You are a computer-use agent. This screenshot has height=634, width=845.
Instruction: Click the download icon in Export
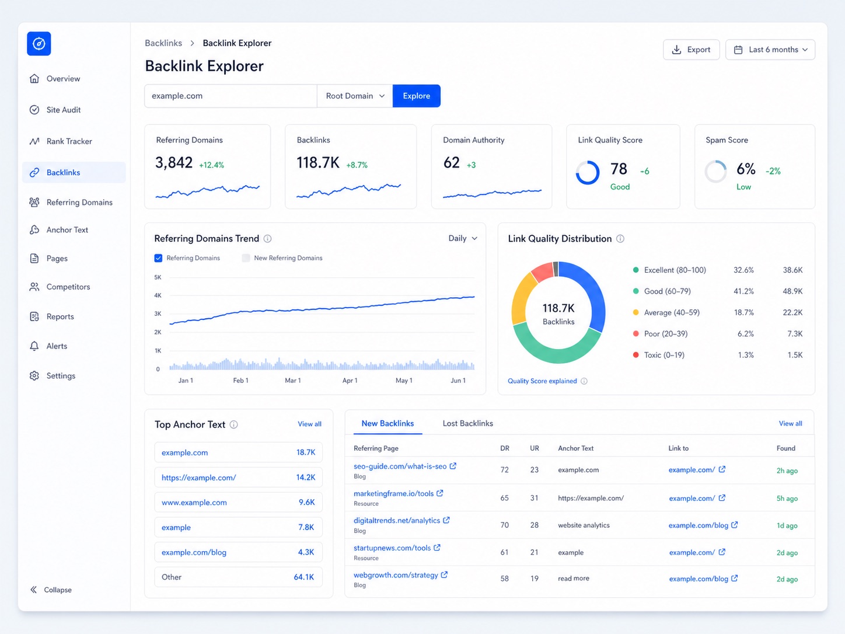(x=677, y=50)
